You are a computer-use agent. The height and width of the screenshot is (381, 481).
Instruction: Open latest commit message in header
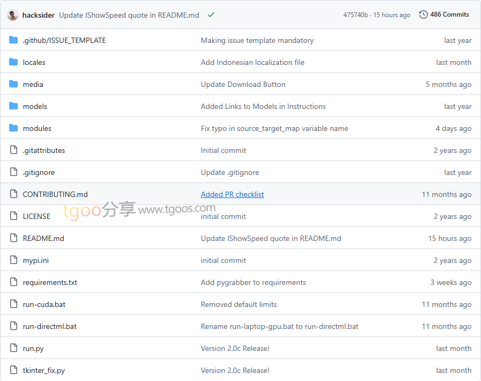point(129,15)
